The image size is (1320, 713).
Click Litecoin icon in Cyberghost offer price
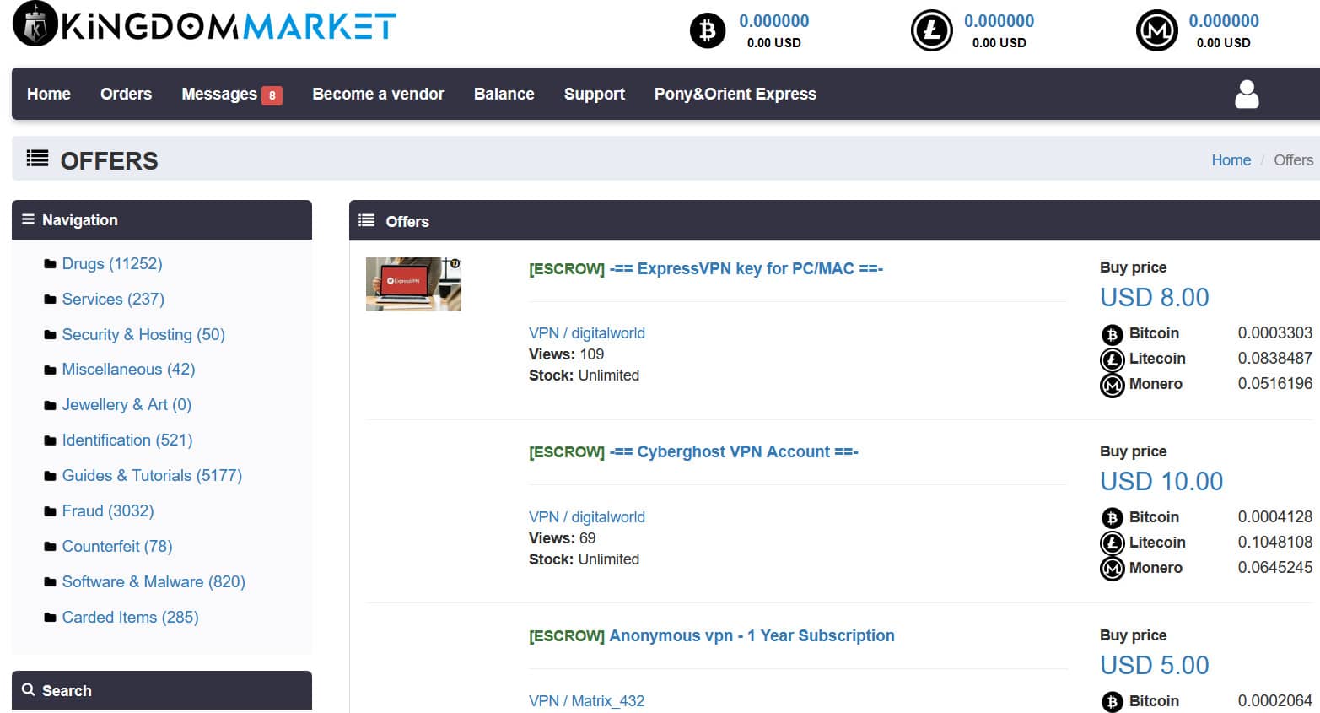point(1112,543)
